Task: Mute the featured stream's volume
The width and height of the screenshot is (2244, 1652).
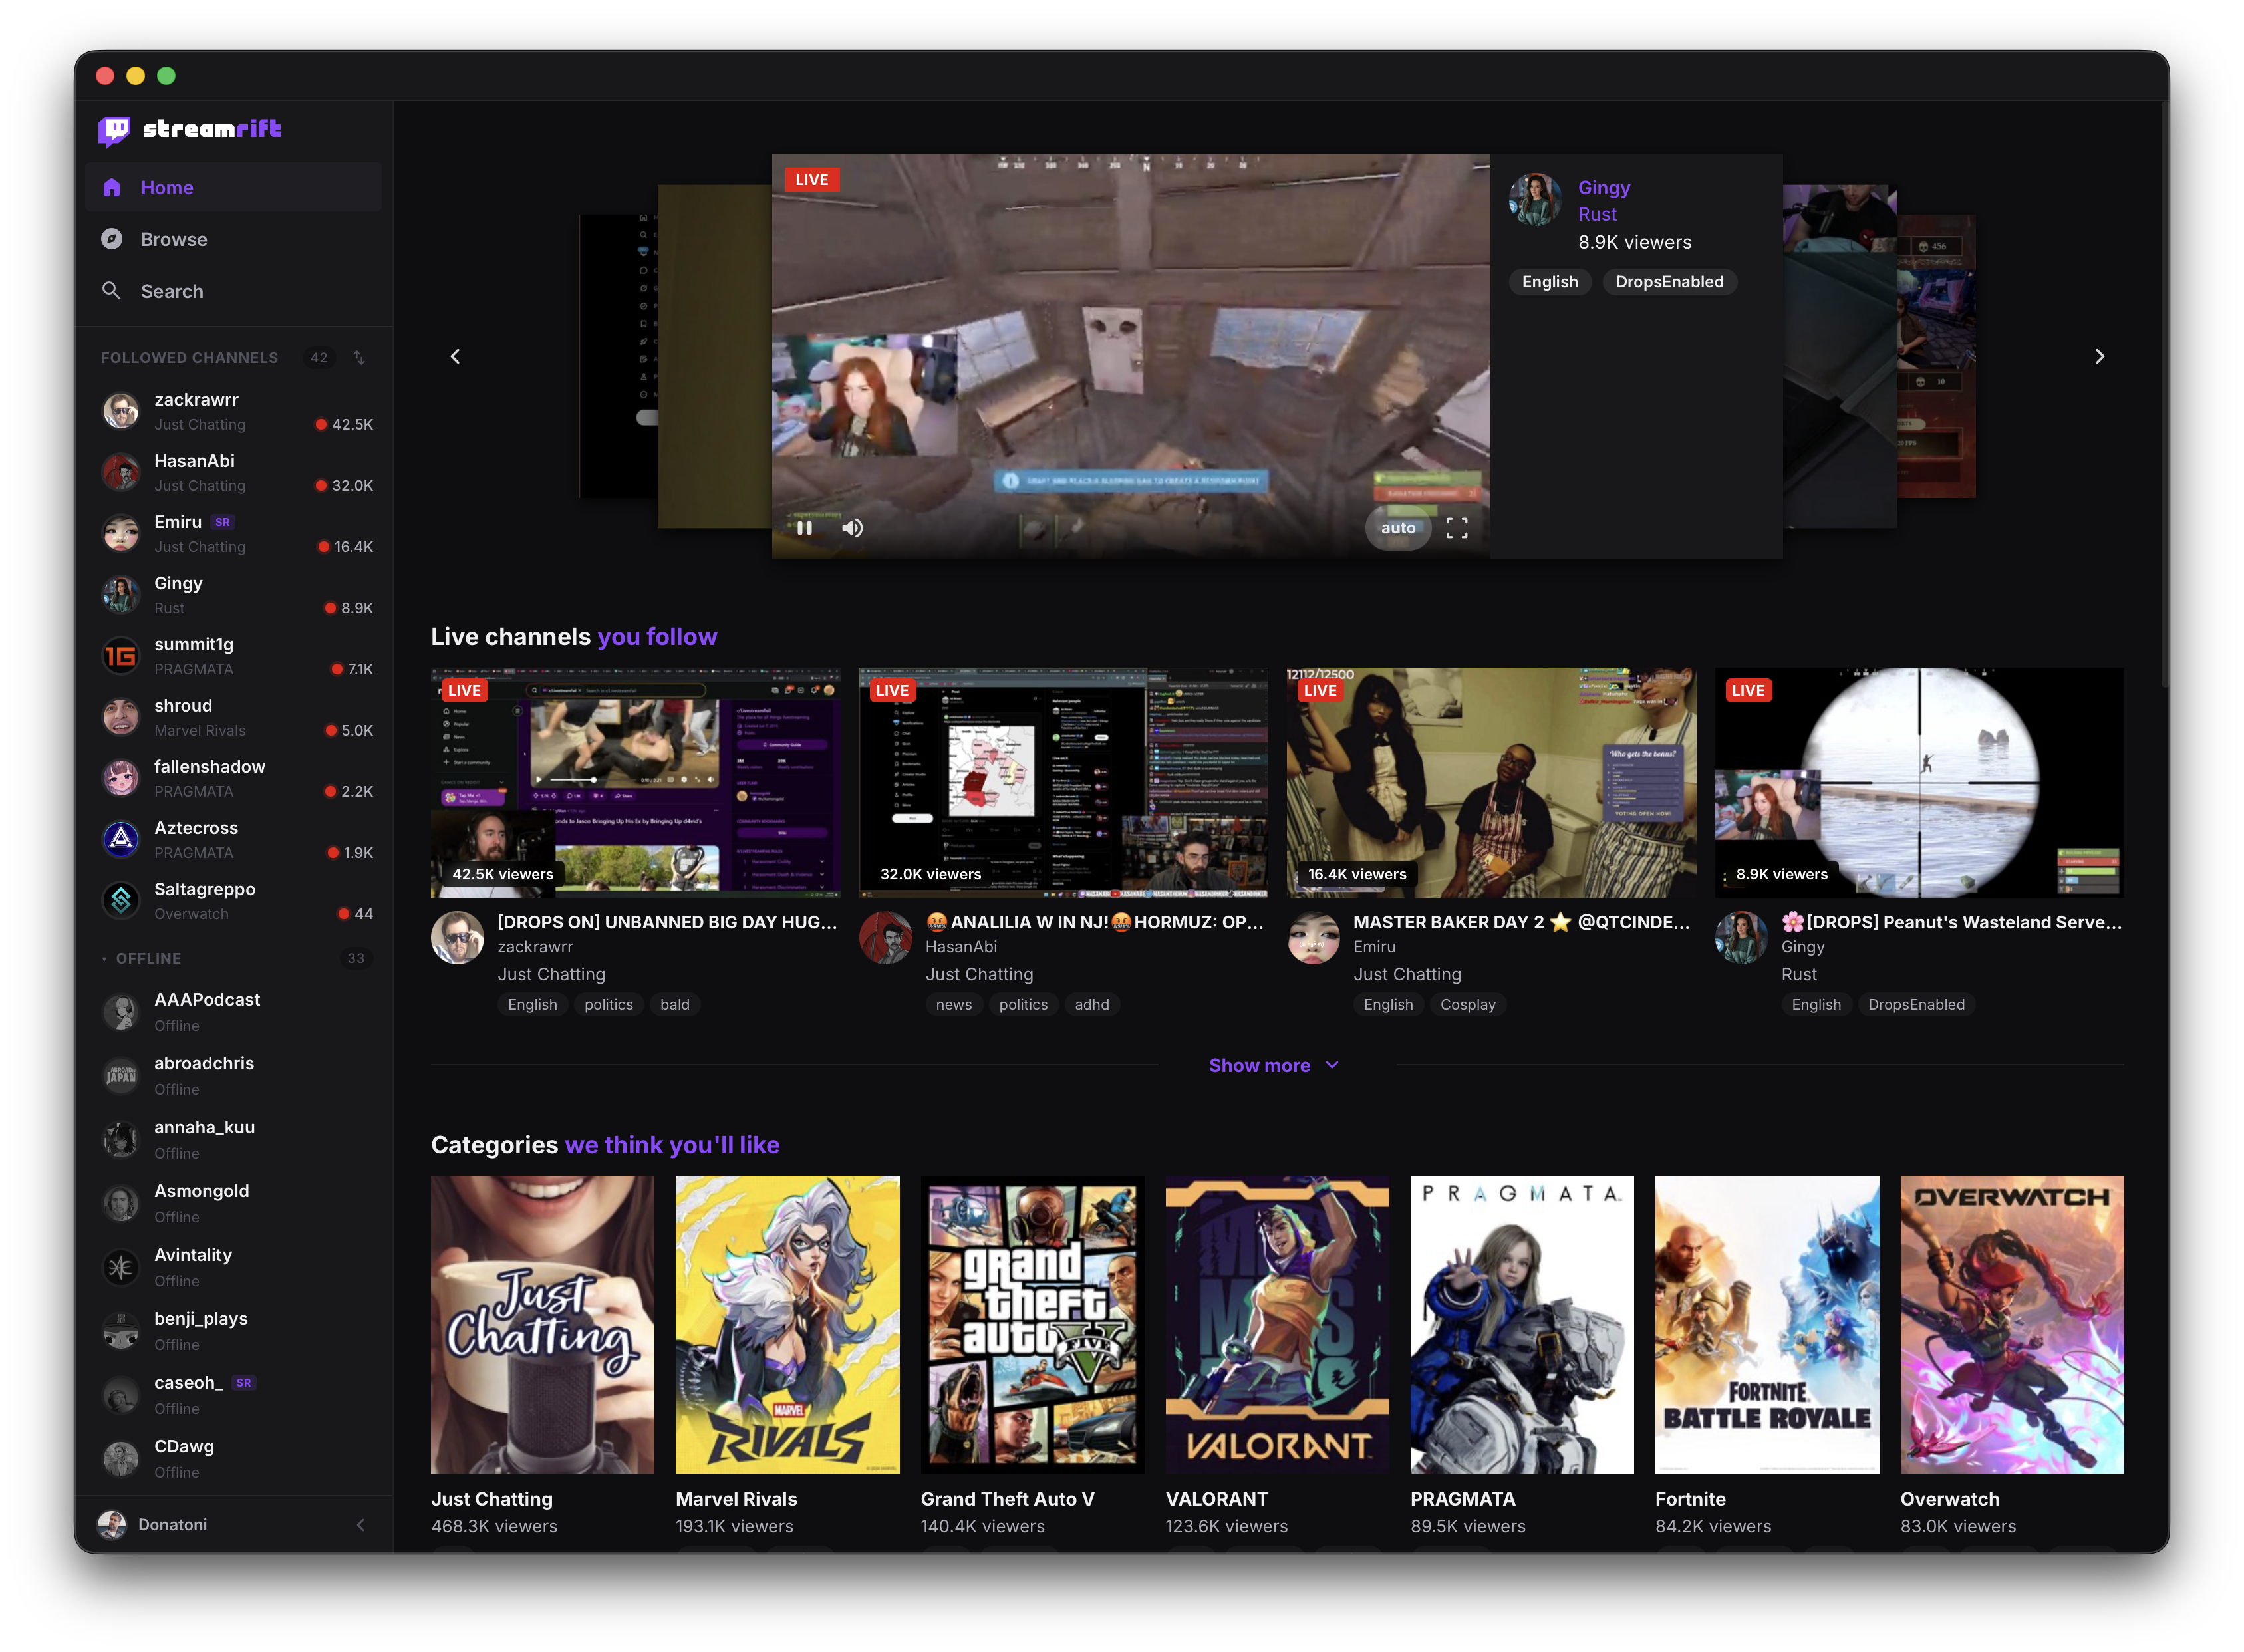Action: click(852, 528)
